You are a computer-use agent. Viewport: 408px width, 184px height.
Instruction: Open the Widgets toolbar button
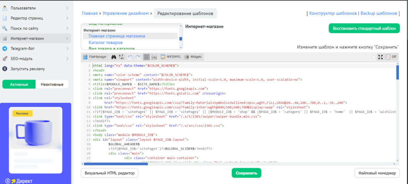[193, 57]
